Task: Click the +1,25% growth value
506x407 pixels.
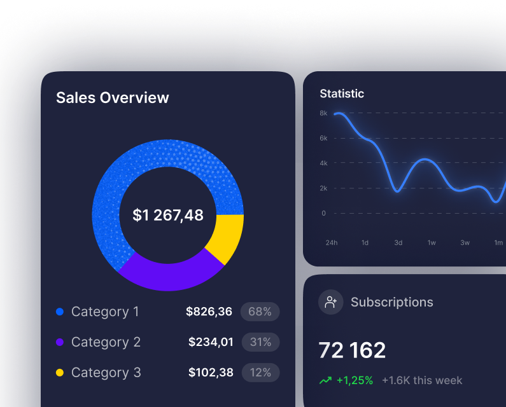Action: [x=355, y=380]
